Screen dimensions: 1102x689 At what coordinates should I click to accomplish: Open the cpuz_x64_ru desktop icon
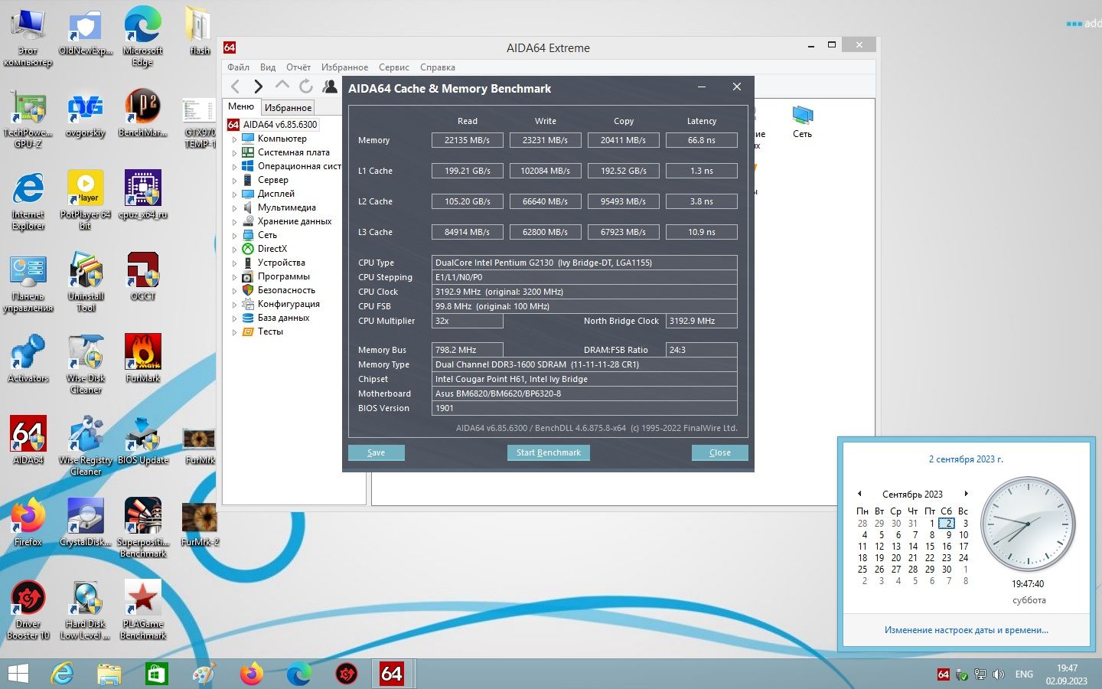click(x=143, y=194)
